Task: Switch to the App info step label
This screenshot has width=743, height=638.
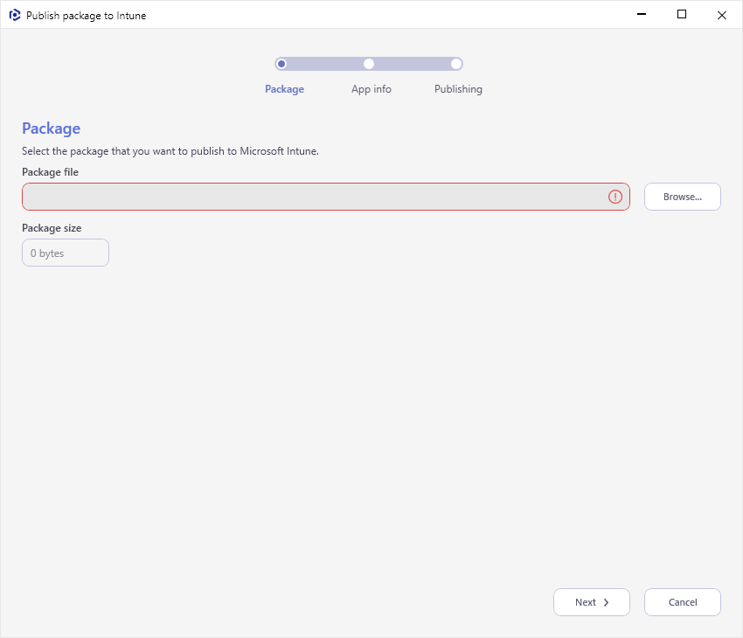Action: click(371, 89)
